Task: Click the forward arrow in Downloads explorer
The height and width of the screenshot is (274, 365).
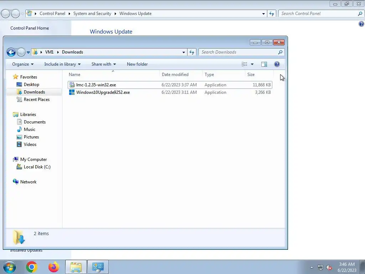Action: [21, 52]
